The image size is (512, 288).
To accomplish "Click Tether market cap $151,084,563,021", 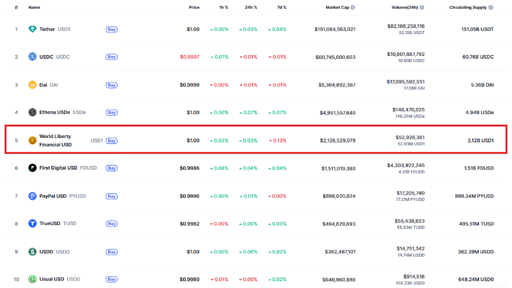I will click(x=334, y=29).
